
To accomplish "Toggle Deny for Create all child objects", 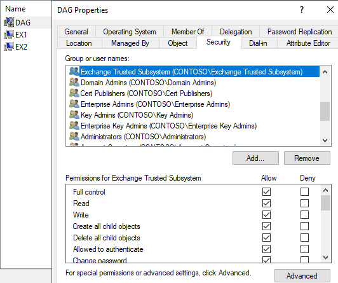I will 304,226.
